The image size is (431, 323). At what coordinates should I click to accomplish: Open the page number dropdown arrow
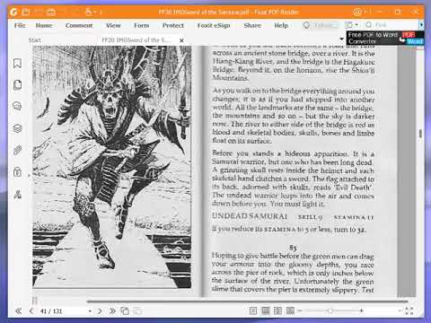coord(90,311)
